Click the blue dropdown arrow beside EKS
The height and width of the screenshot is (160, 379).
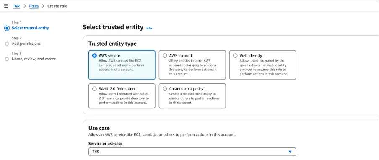click(290, 152)
